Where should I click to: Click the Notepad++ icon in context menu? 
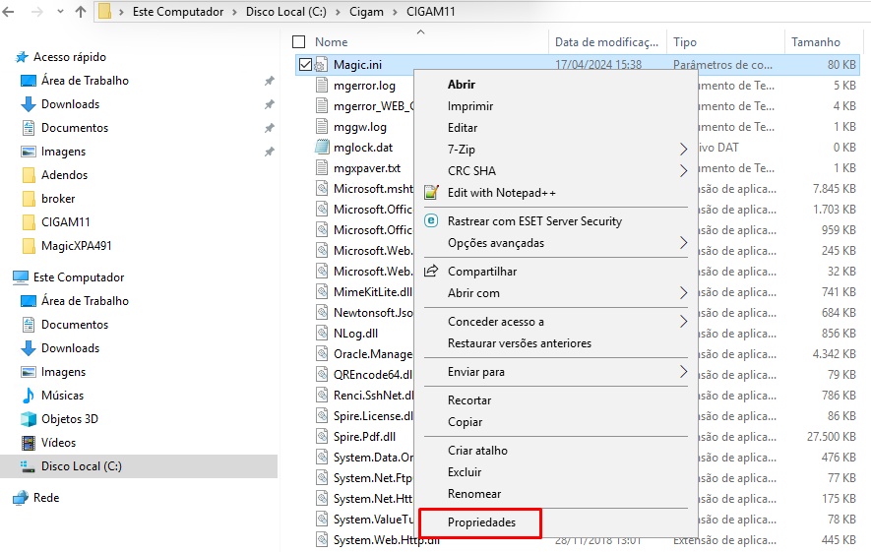pyautogui.click(x=430, y=193)
